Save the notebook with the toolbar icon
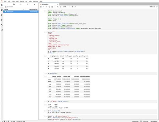Screen dimensions: 159x122 click(x=41, y=7)
